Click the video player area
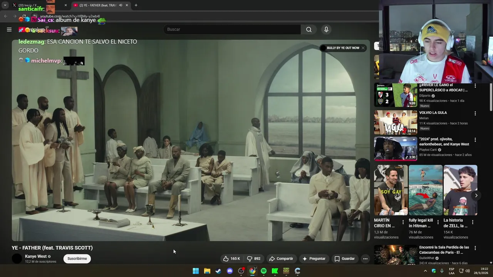The image size is (493, 277). point(191,140)
